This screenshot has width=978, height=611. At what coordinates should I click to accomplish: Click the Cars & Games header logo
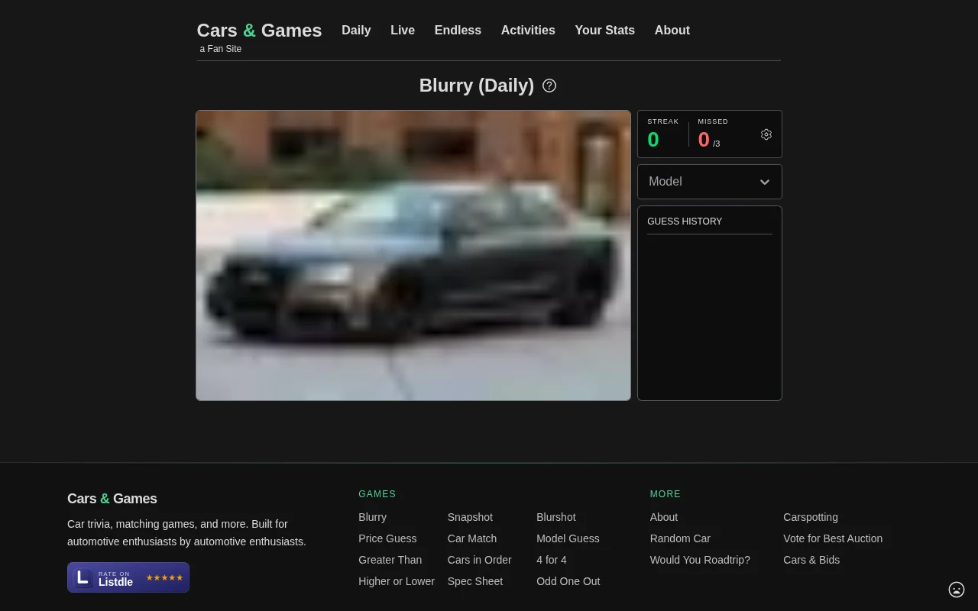(259, 31)
